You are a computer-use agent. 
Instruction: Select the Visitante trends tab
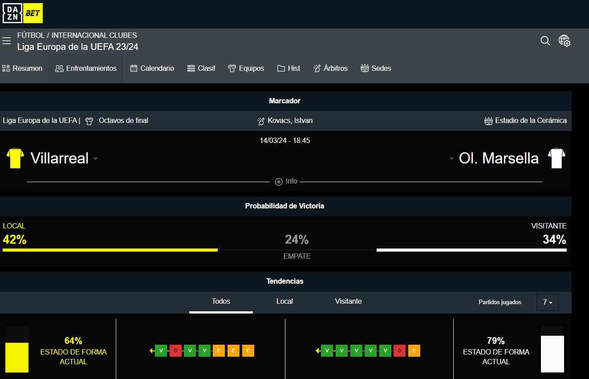(x=348, y=302)
